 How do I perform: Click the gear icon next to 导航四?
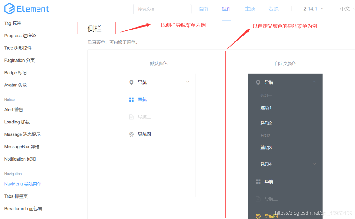[132, 134]
